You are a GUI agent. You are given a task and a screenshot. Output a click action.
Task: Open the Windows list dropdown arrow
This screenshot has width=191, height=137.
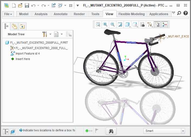[65, 5]
